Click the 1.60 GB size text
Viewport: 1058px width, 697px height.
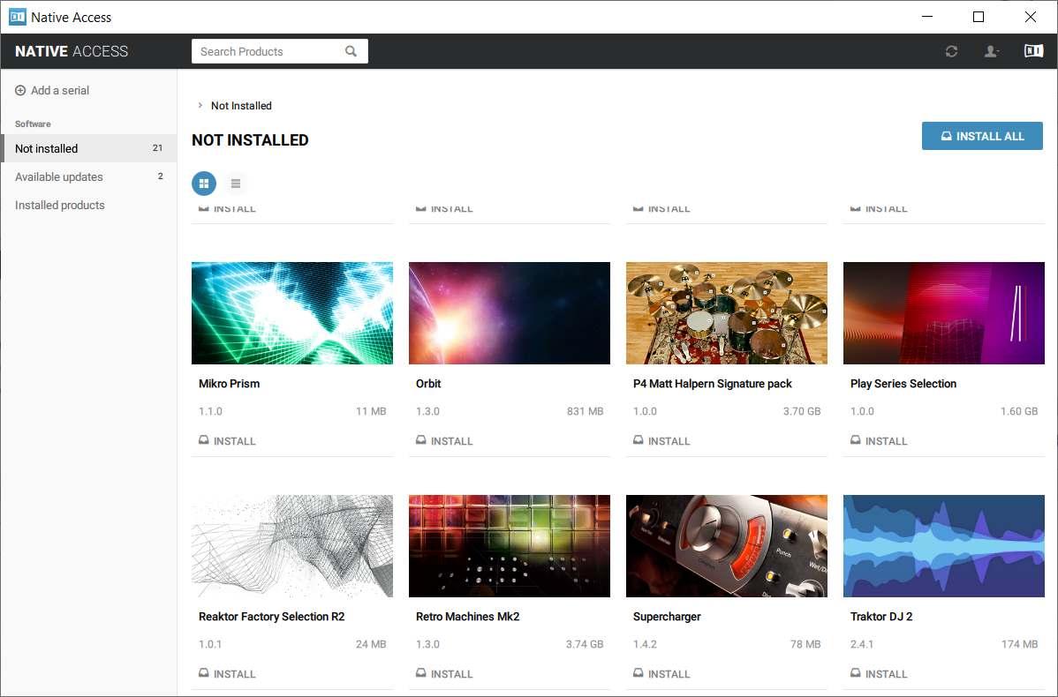1019,411
